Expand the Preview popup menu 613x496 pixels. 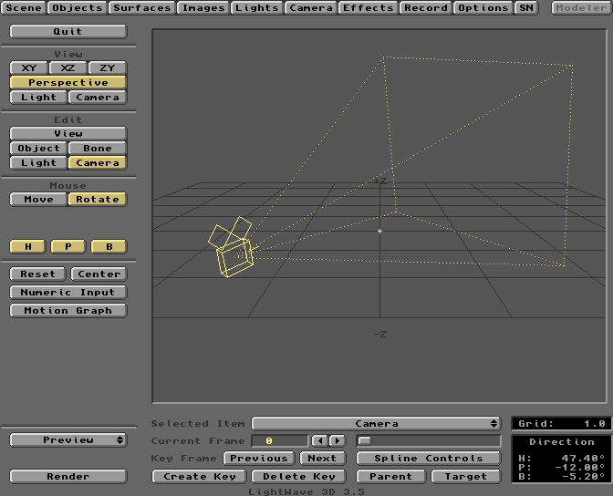coord(68,440)
